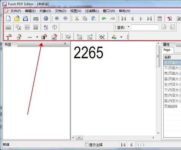Image resolution: width=181 pixels, height=150 pixels.
Task: Select 左(页面大小) property row
Action: click(172, 63)
